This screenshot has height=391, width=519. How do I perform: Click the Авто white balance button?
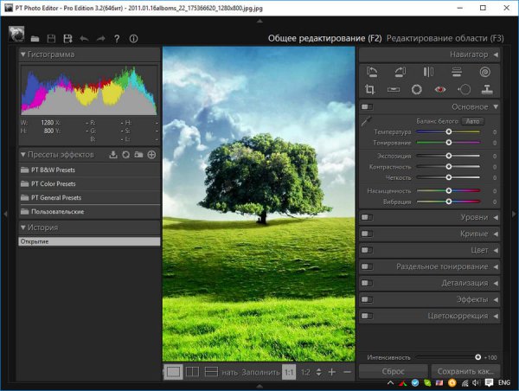[x=472, y=121]
